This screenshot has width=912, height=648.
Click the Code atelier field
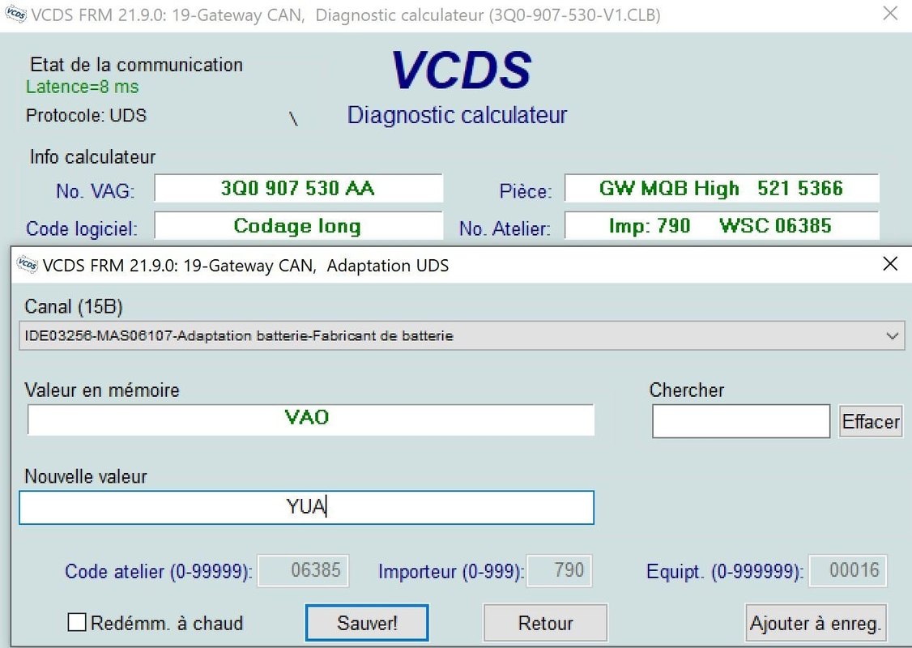coord(304,570)
